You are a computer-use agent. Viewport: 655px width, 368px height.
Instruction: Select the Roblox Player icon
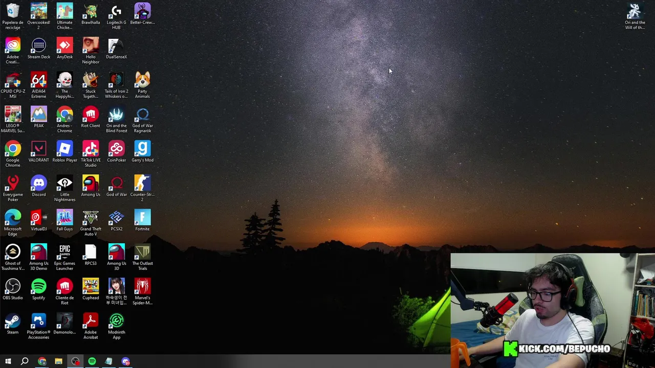point(64,151)
